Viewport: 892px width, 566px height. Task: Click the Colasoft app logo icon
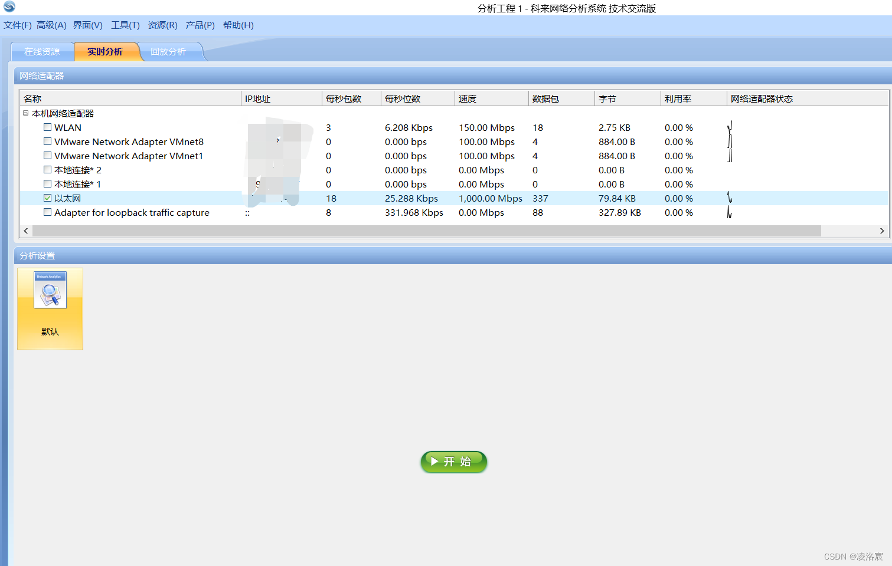click(x=9, y=6)
